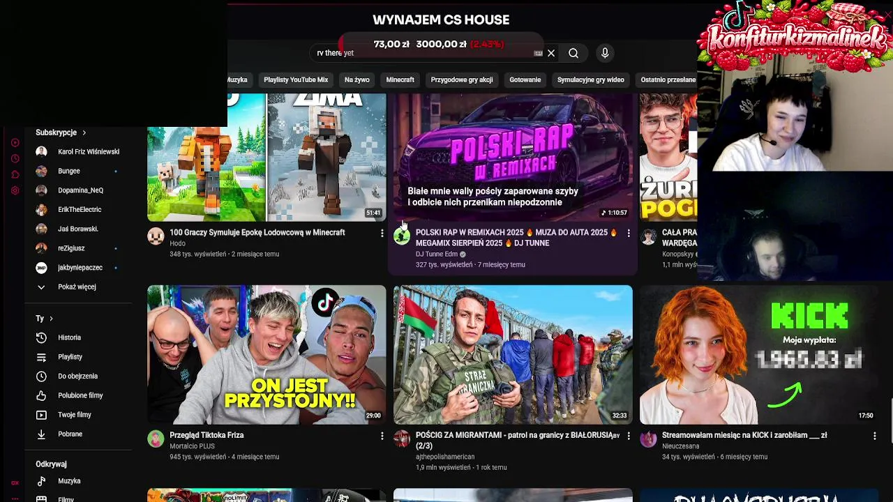
Task: Click Mortalcio PLUS channel avatar
Action: pyautogui.click(x=156, y=439)
